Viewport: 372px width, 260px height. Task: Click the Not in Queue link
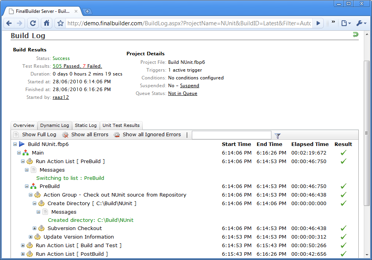tap(182, 93)
